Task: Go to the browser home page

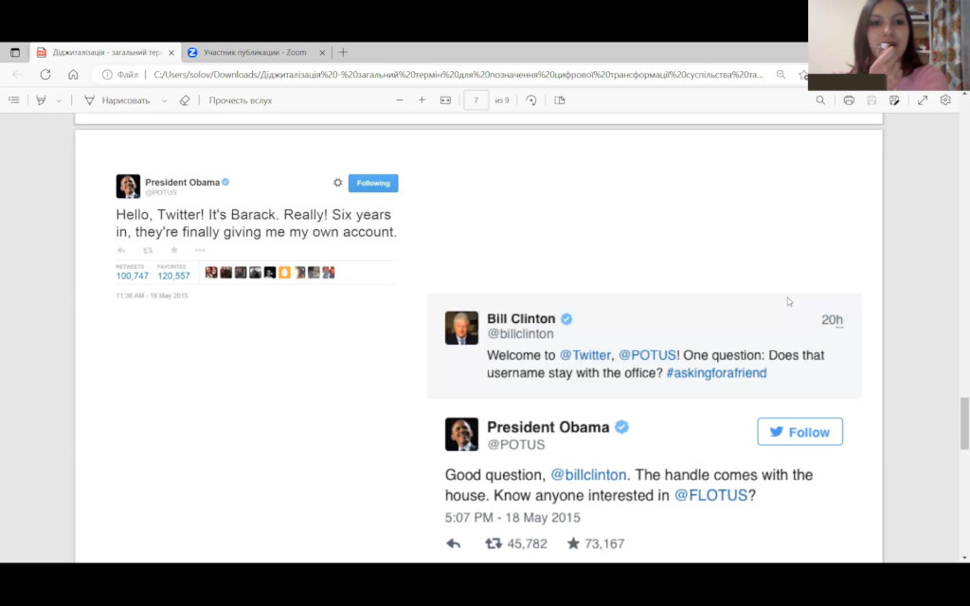Action: pyautogui.click(x=73, y=75)
